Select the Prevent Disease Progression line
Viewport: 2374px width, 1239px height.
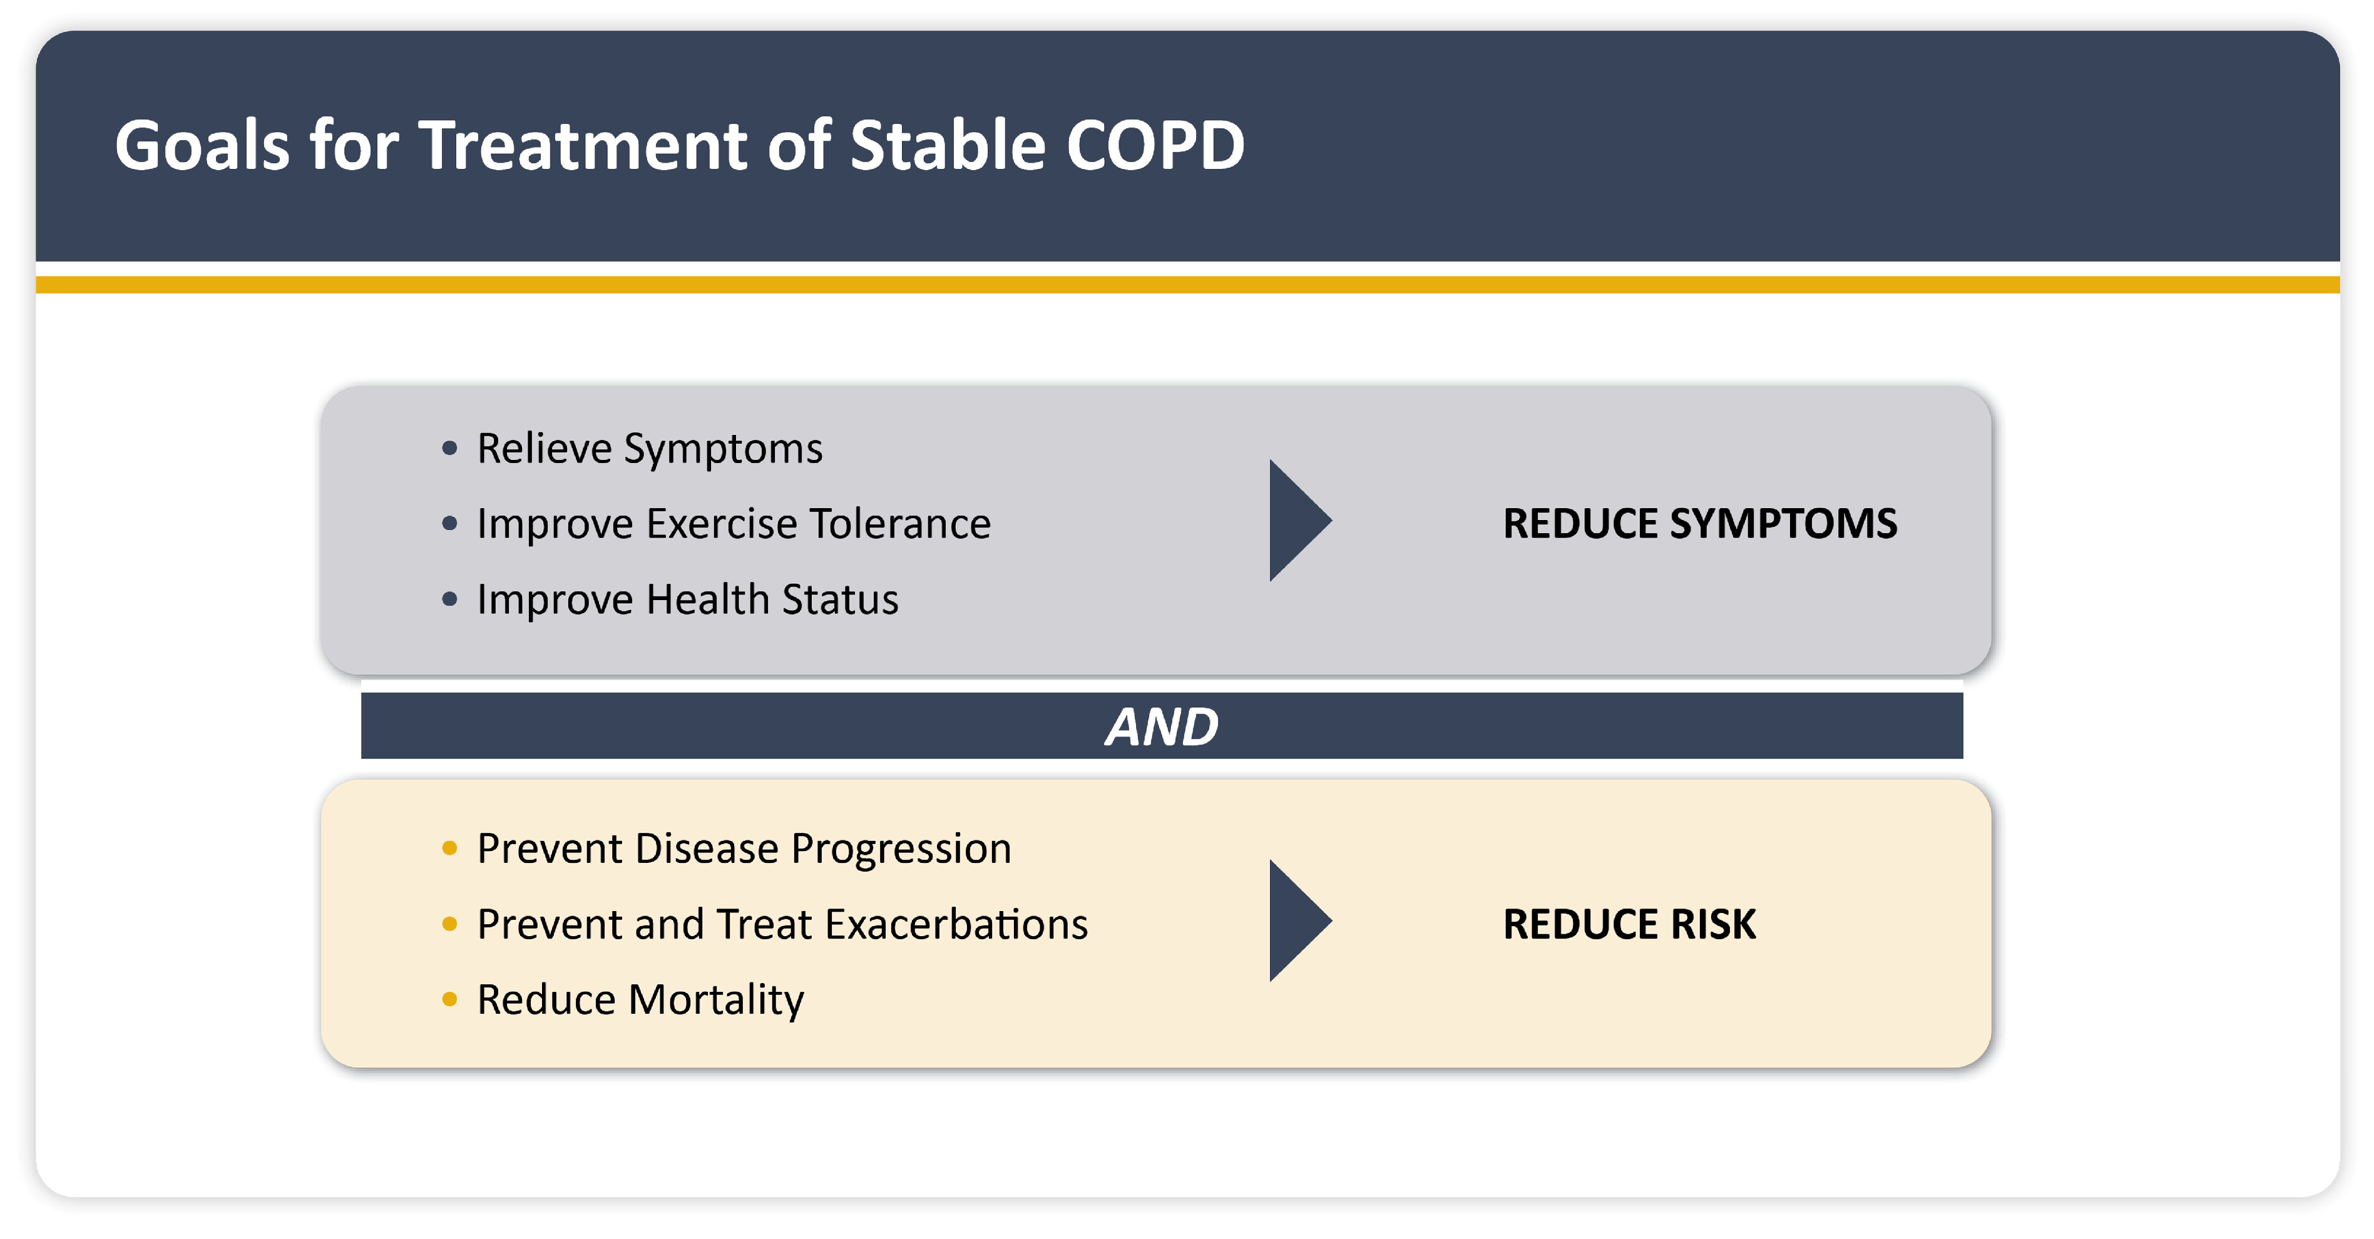[x=744, y=849]
